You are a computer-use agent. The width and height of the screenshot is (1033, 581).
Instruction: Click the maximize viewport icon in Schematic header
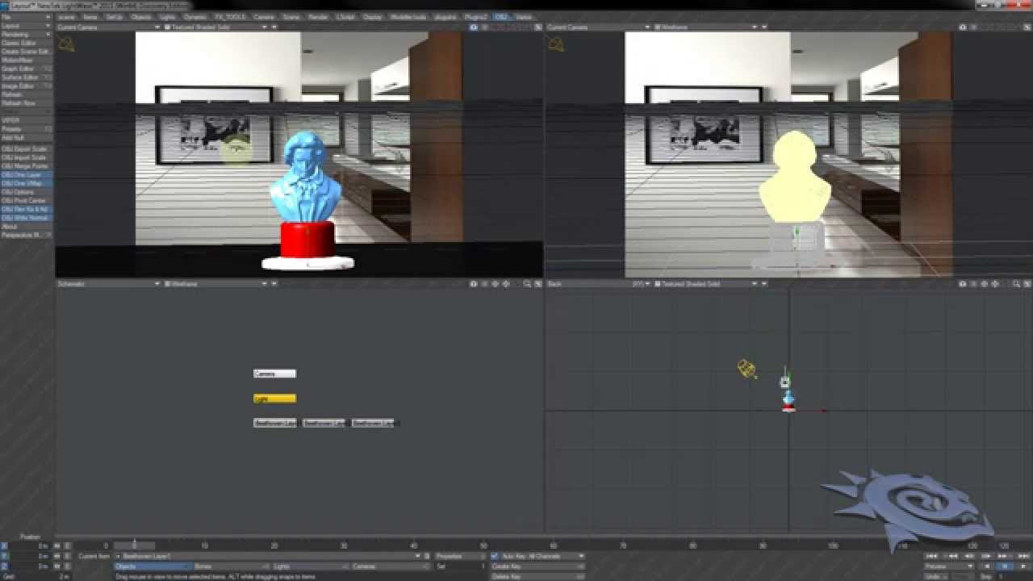[x=538, y=284]
